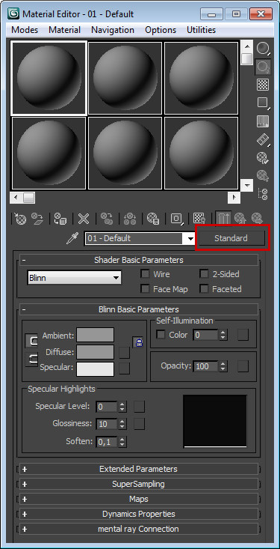
Task: Expand the Maps rollout
Action: 139,499
